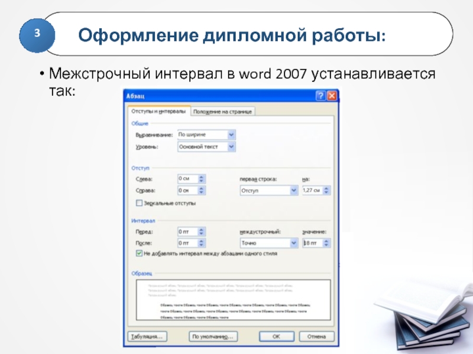Click the После spacing field with 0 пт
This screenshot has height=354, width=473.
(187, 243)
